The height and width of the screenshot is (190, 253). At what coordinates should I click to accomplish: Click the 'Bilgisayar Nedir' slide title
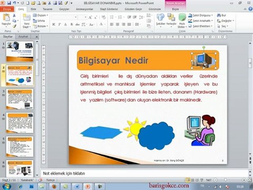point(113,61)
